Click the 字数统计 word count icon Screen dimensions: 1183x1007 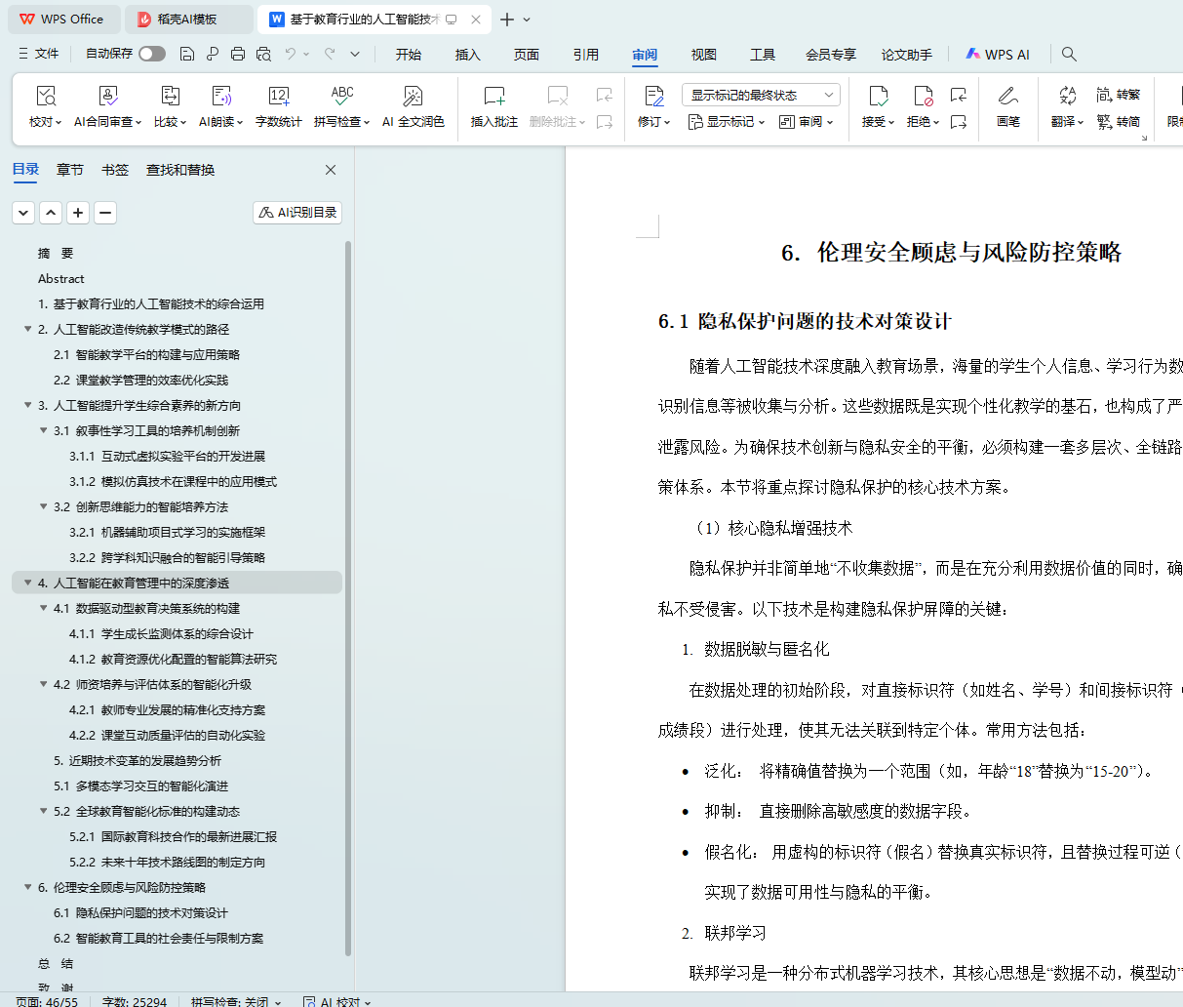(x=278, y=97)
